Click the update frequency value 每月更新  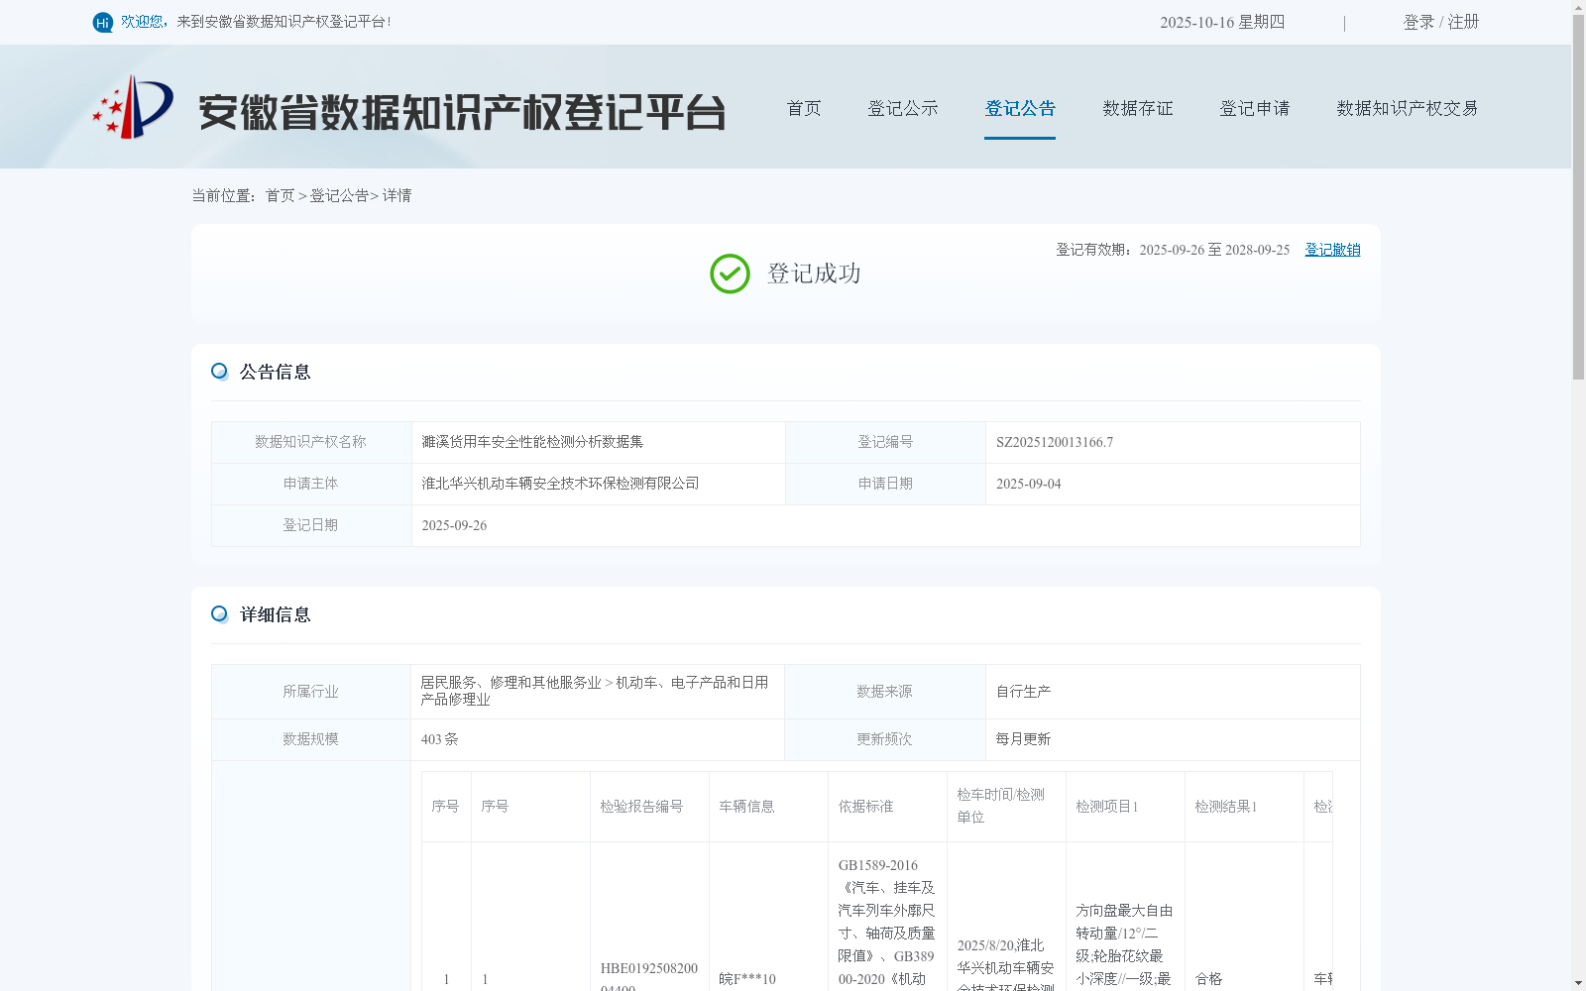(x=1023, y=739)
